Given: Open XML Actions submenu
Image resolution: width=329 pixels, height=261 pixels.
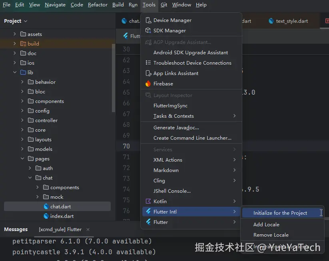Looking at the screenshot, I should 191,160.
